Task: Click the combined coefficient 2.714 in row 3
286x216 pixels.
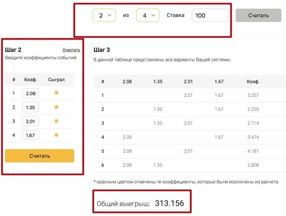Action: [x=253, y=123]
